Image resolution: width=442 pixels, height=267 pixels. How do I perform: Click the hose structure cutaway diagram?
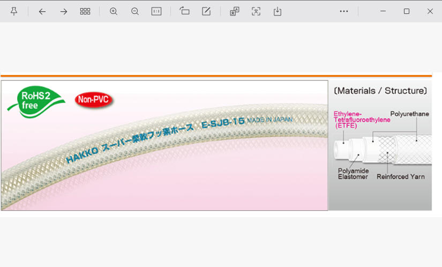click(x=383, y=150)
